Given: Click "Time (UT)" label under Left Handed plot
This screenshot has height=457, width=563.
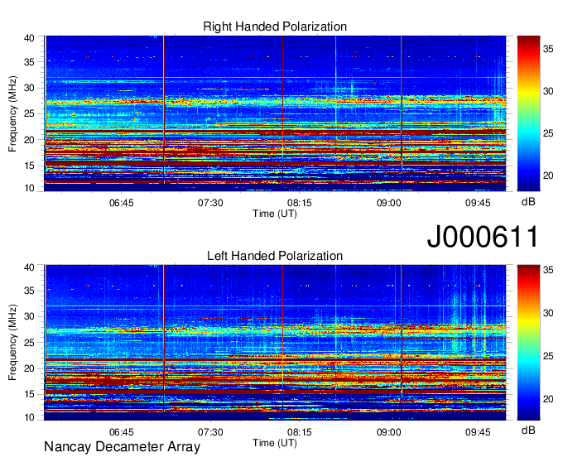Looking at the screenshot, I should point(275,443).
